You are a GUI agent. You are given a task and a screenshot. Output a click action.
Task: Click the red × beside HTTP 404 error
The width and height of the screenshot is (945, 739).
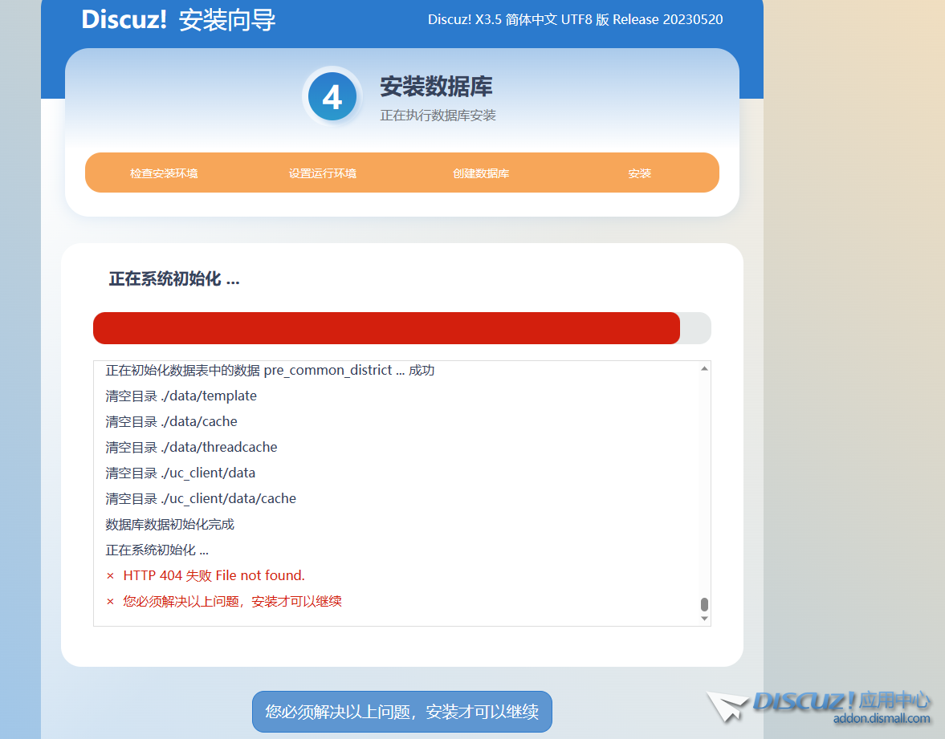[110, 575]
